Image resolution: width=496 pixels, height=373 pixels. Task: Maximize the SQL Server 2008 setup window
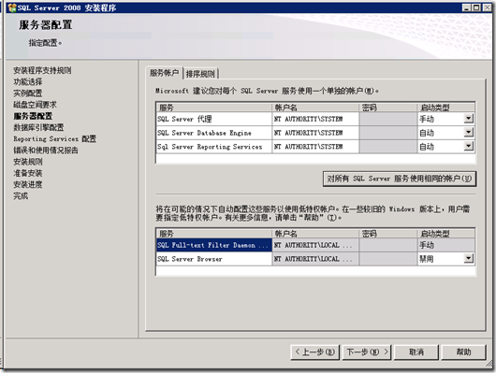click(x=476, y=7)
